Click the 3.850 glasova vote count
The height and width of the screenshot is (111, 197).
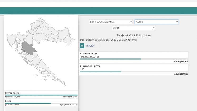[180, 62]
